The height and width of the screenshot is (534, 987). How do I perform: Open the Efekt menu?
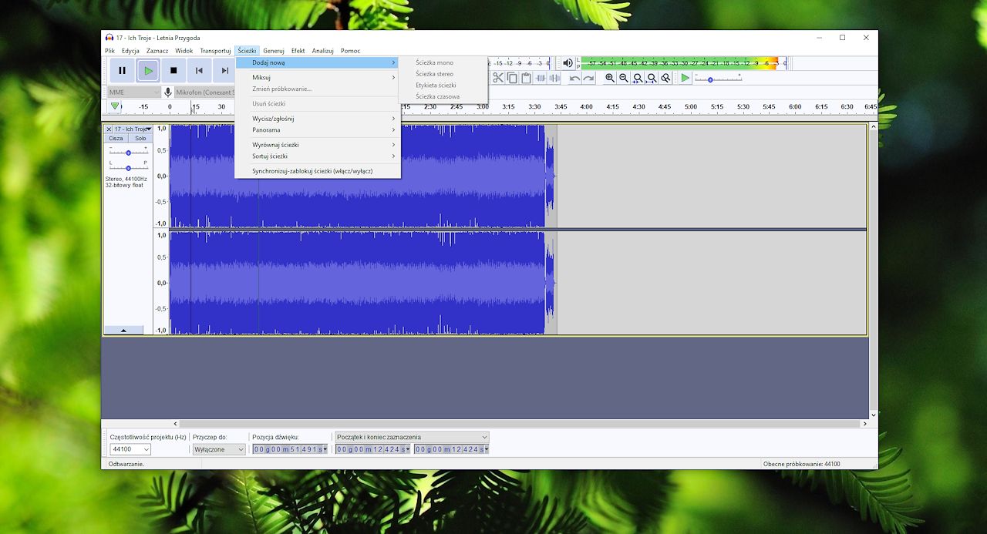(298, 50)
